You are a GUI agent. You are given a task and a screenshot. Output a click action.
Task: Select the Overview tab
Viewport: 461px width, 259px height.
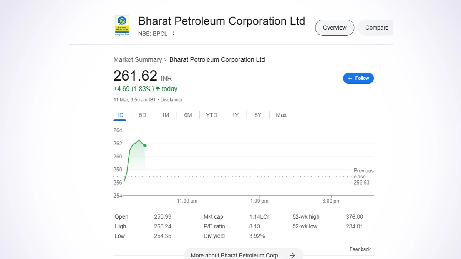coord(334,28)
